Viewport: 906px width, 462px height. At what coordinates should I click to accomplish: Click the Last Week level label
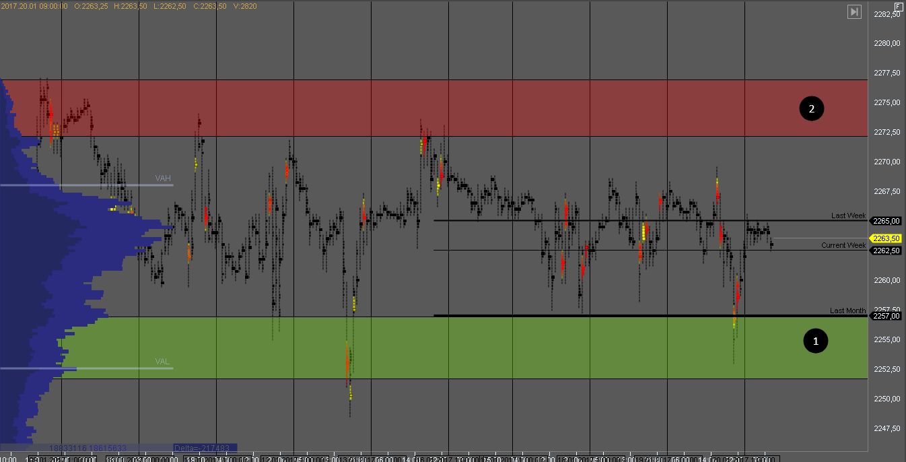coord(848,216)
